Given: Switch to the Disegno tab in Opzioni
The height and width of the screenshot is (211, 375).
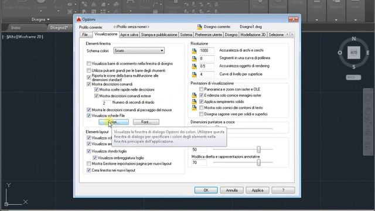Looking at the screenshot, I should click(231, 35).
